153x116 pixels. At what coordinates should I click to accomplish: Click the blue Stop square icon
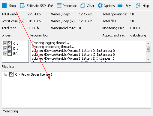(x=4, y=5)
